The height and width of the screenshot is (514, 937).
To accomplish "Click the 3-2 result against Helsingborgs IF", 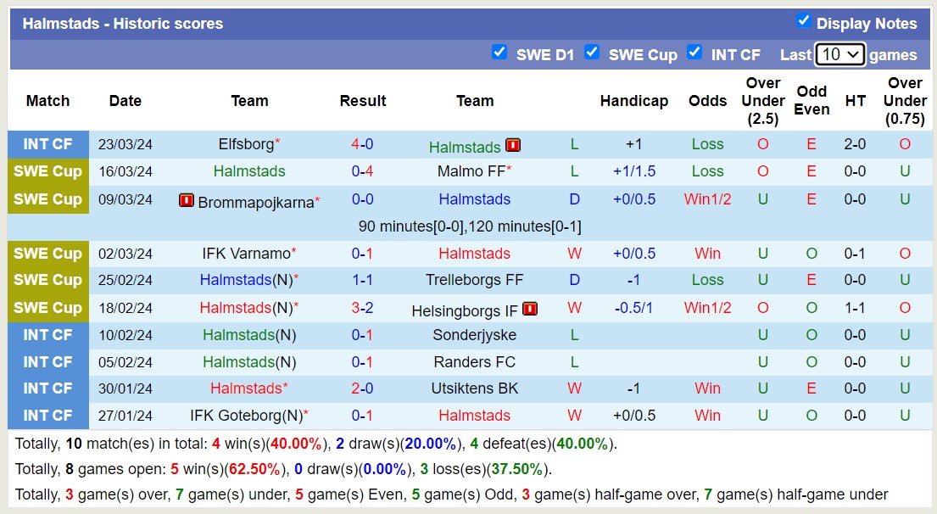I will 362,308.
